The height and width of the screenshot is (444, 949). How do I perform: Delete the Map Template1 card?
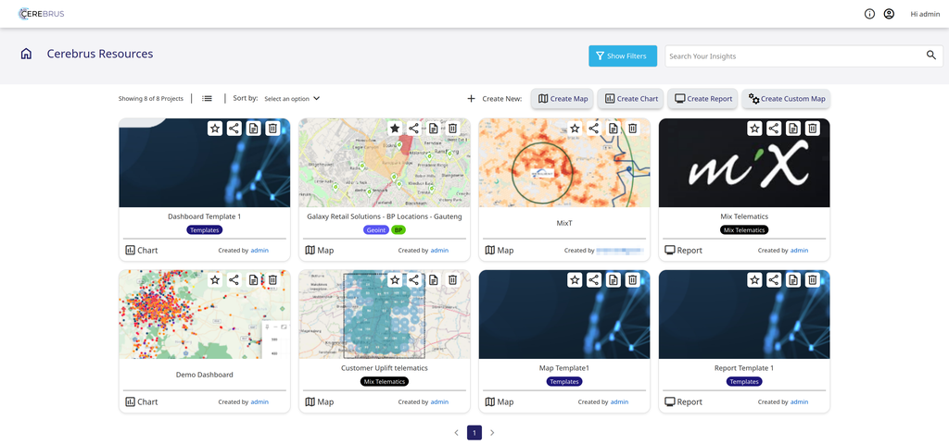click(x=633, y=279)
